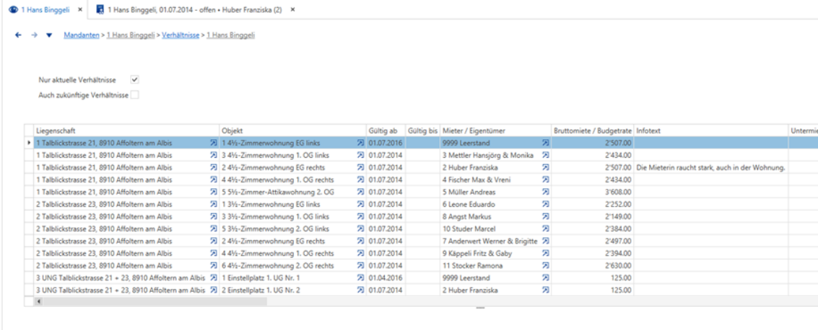Open Liegenschaft link icon in Leone Eduardo row

coord(214,205)
